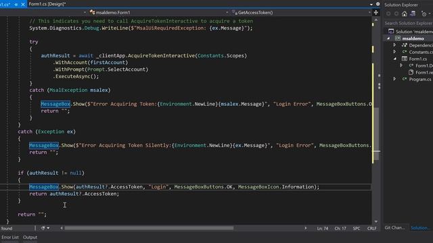Click the CRLF line ending indicator
Screen dimensions: 433x243
(371, 228)
